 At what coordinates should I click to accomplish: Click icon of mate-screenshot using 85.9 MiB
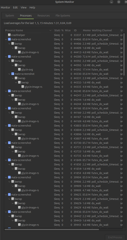point(9,177)
